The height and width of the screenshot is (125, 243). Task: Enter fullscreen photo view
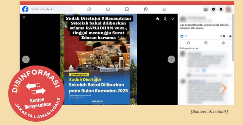(x=173, y=19)
